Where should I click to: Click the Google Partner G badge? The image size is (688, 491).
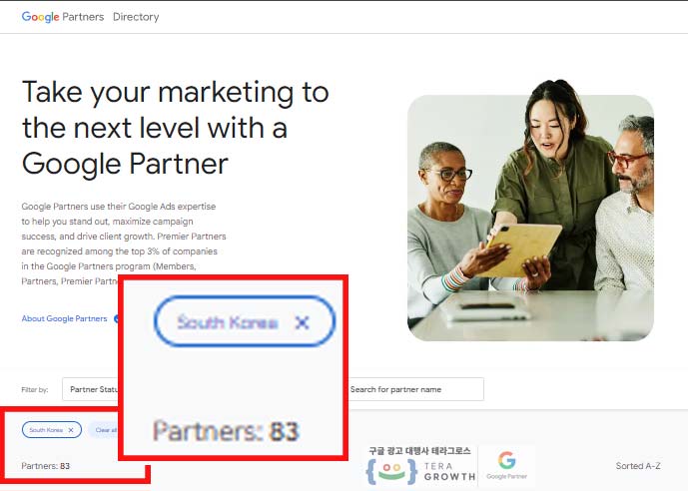tap(507, 465)
